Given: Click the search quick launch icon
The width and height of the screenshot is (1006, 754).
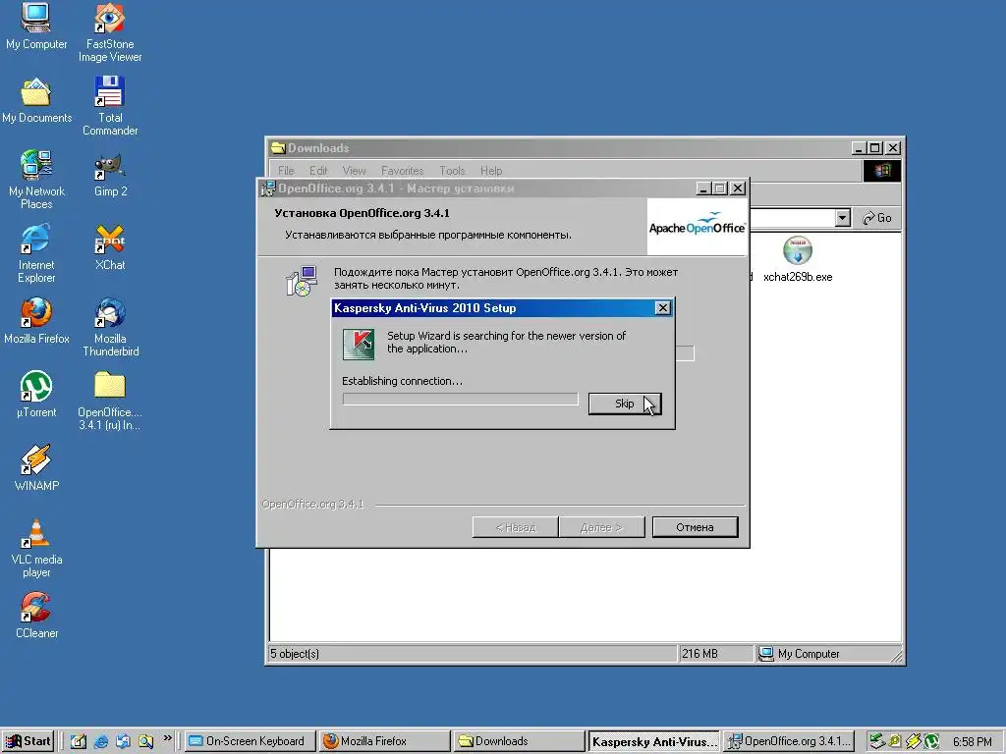Looking at the screenshot, I should point(145,741).
